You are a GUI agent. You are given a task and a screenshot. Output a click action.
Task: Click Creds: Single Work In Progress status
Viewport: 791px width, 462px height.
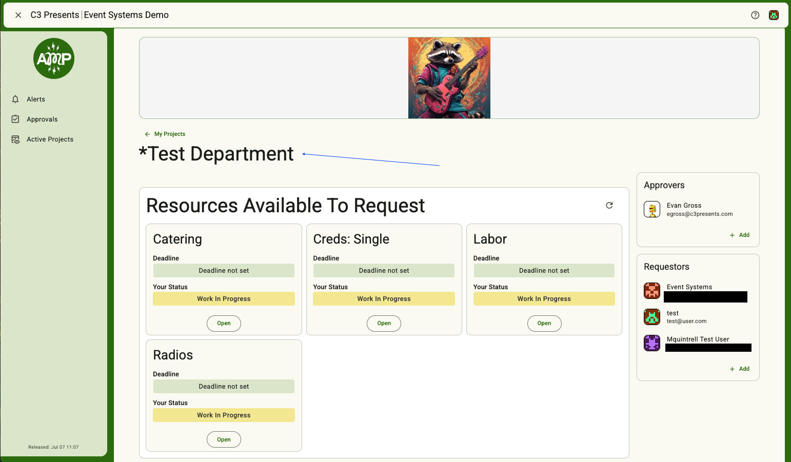[x=384, y=298]
